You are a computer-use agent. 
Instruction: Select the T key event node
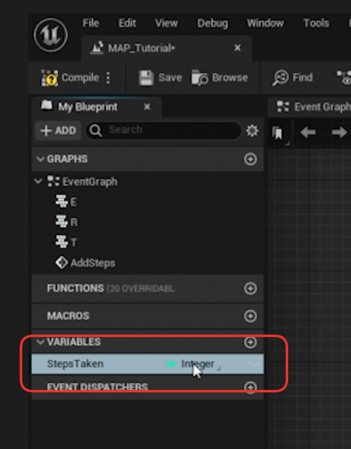[67, 242]
